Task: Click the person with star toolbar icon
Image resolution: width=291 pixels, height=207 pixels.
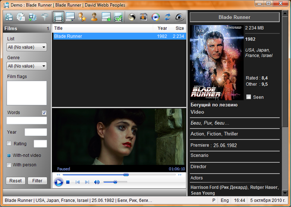Action: tap(82, 17)
